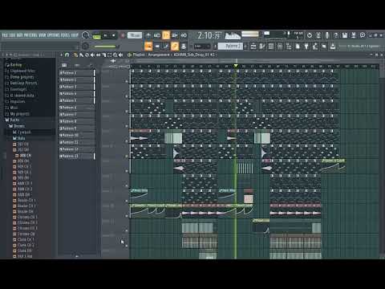The width and height of the screenshot is (385, 289).
Task: Toggle typing keyboard to piano icon
Action: click(x=148, y=47)
